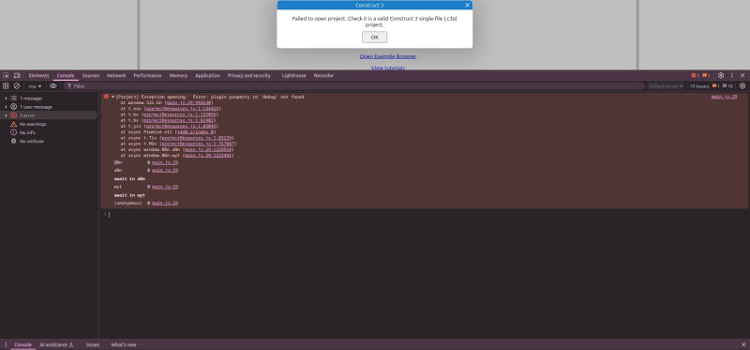Viewport: 750px width, 350px height.
Task: Click the red error count badge
Action: pos(695,76)
